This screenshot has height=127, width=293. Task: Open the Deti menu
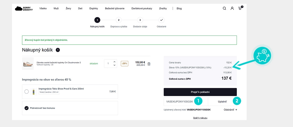tap(80, 9)
